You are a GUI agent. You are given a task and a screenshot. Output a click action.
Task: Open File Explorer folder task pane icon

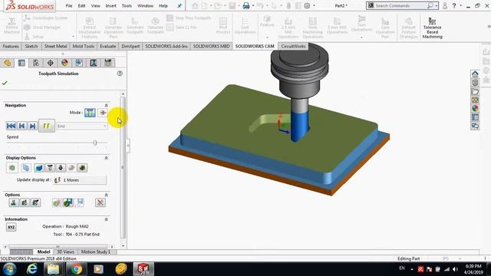tap(475, 92)
